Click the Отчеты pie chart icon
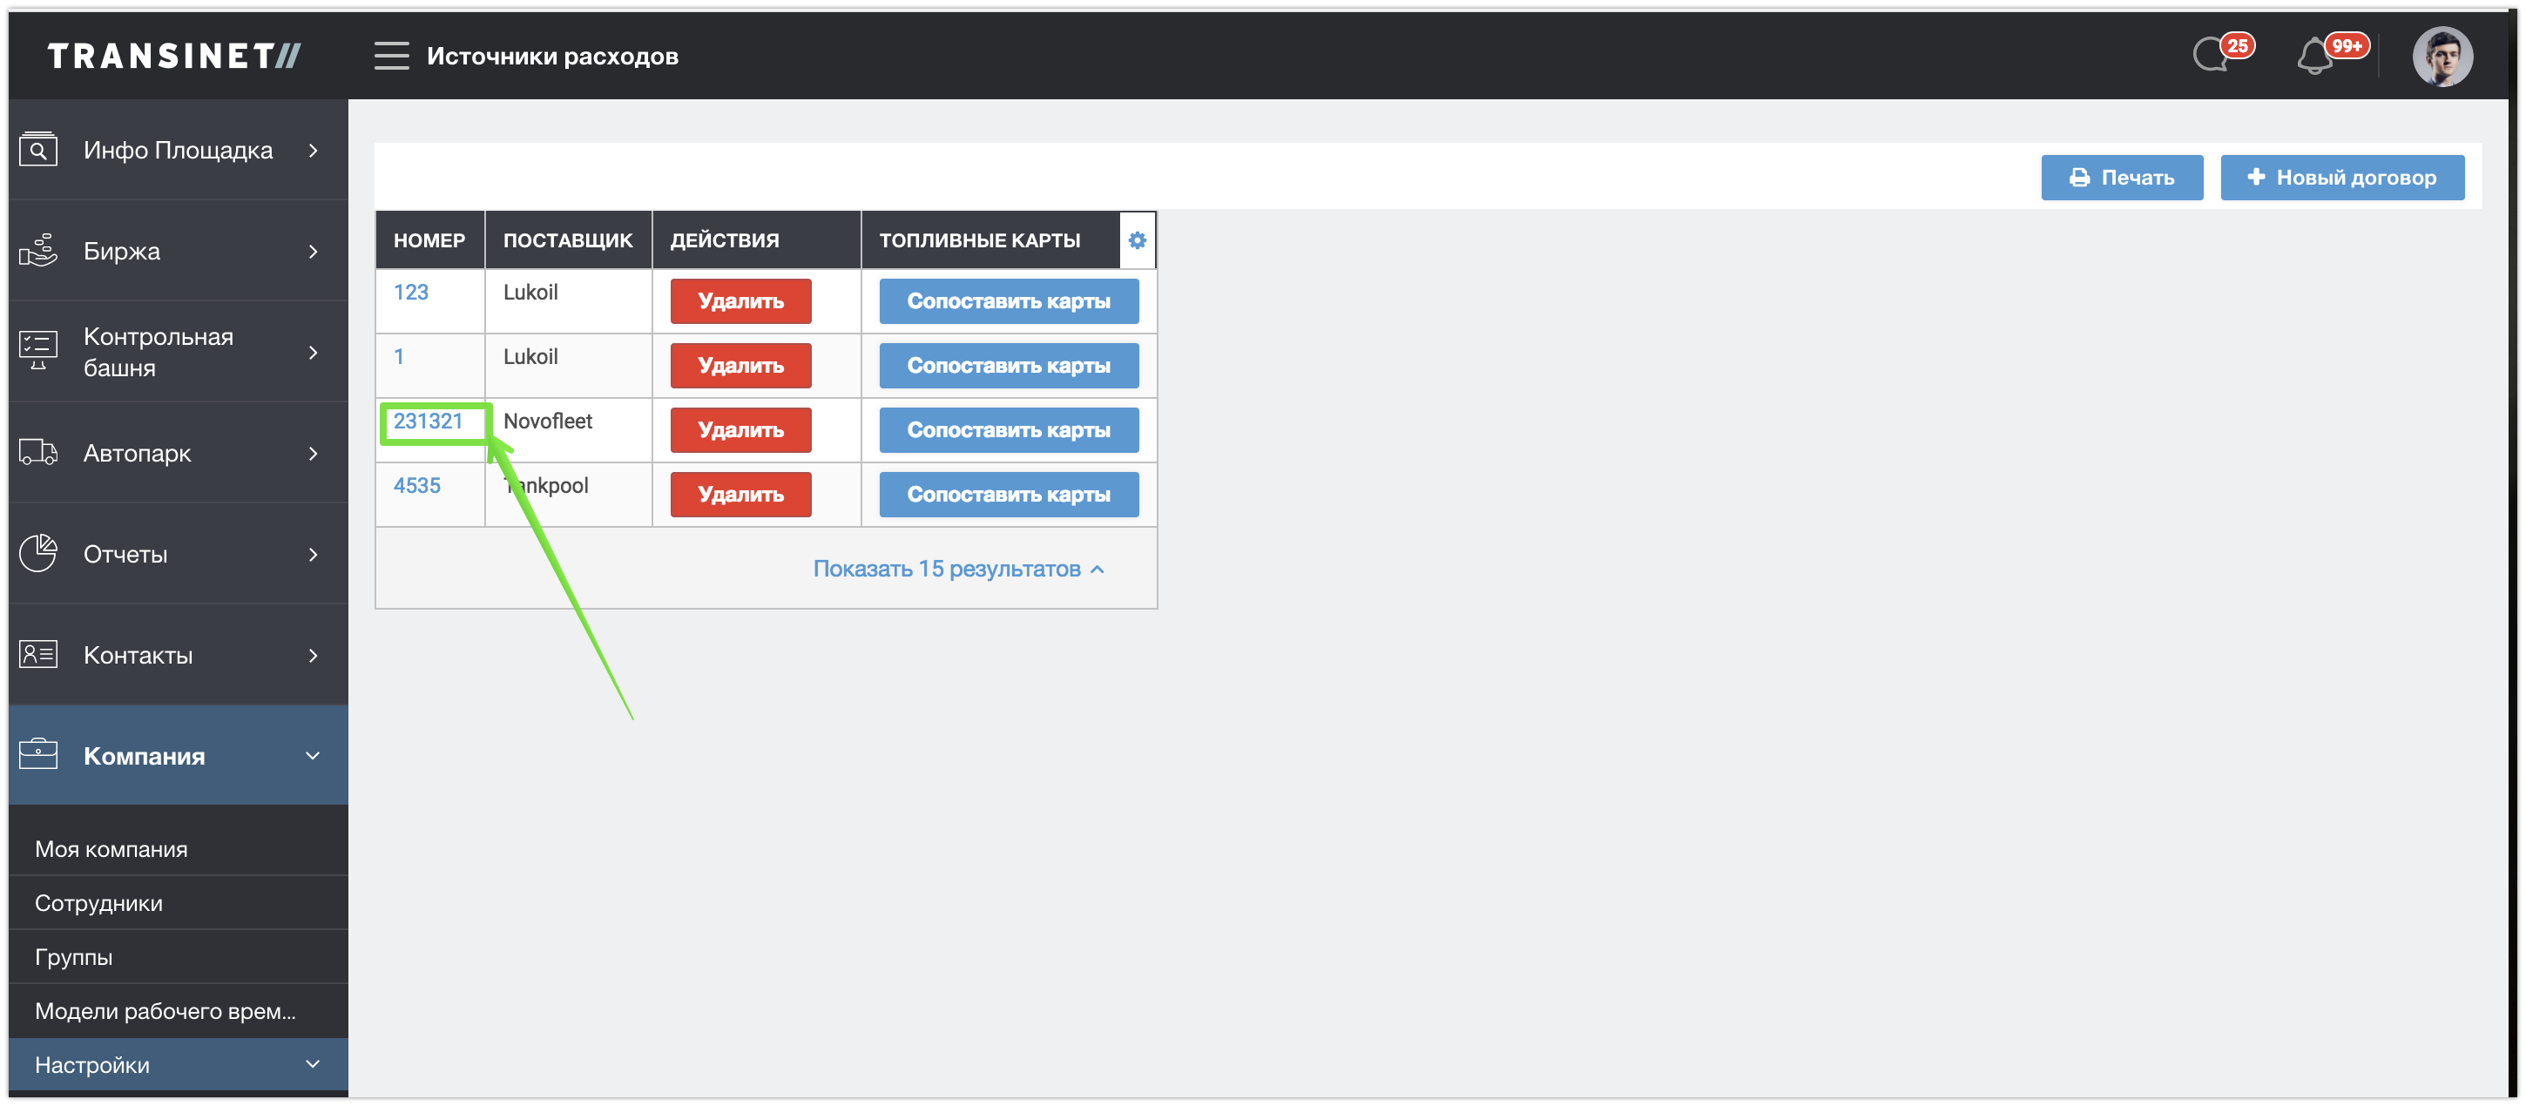 (38, 554)
